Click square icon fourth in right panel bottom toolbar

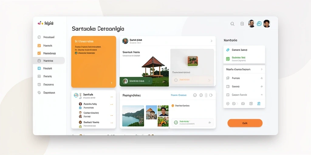[251, 104]
